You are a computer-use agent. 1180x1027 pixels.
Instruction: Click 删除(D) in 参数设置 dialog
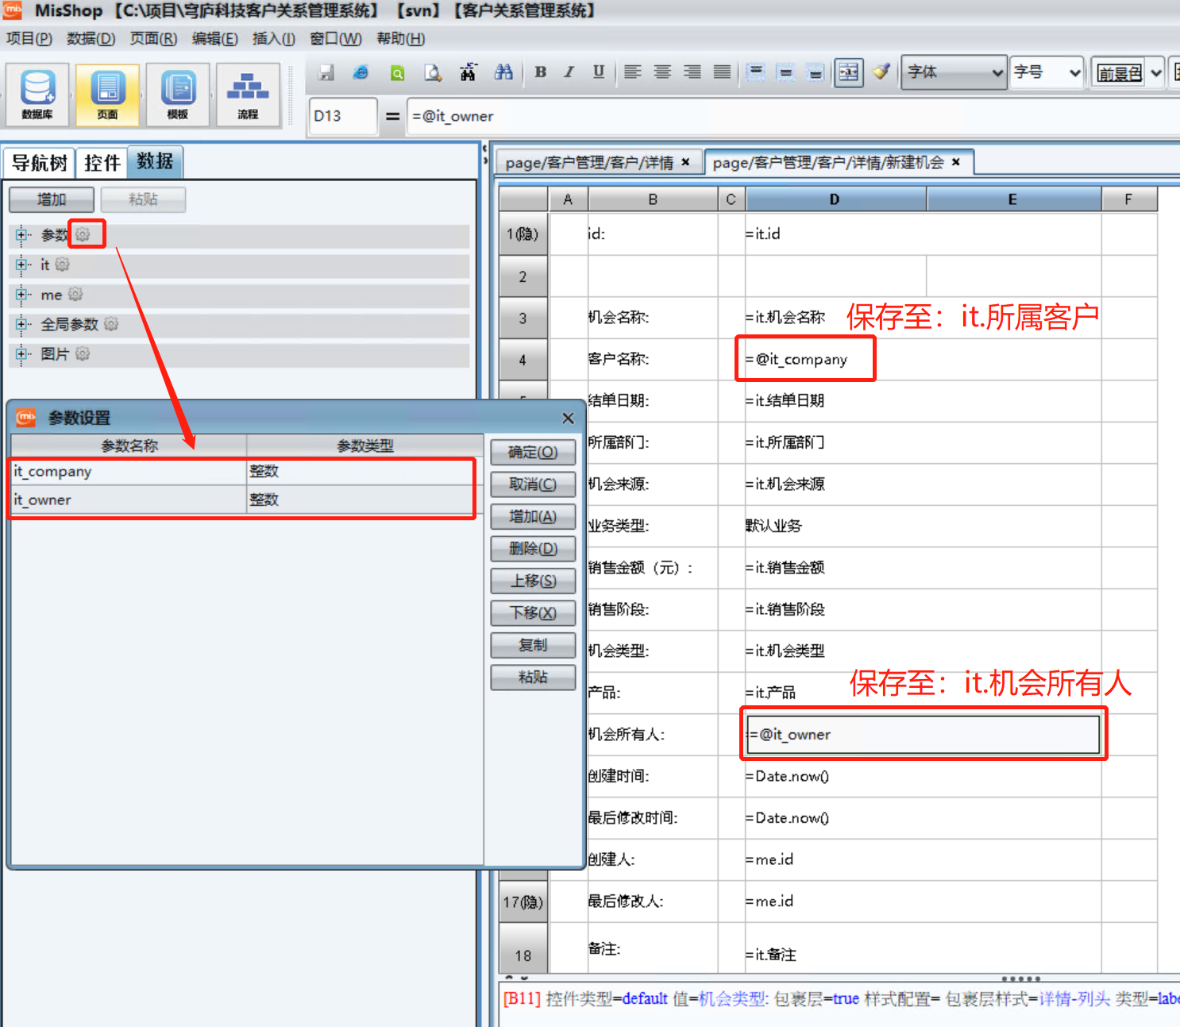point(533,548)
